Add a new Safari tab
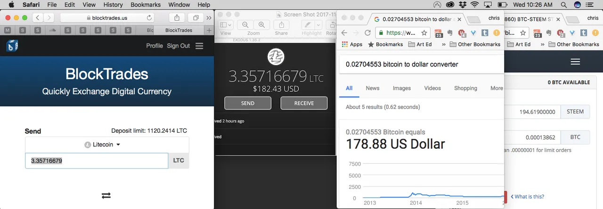This screenshot has height=209, width=603. 209,30
